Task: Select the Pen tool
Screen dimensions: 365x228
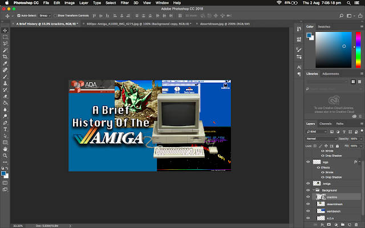Action: pyautogui.click(x=5, y=123)
